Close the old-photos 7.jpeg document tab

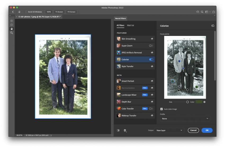click(17, 17)
